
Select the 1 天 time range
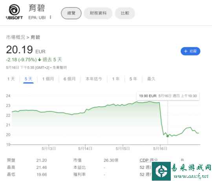pyautogui.click(x=11, y=79)
